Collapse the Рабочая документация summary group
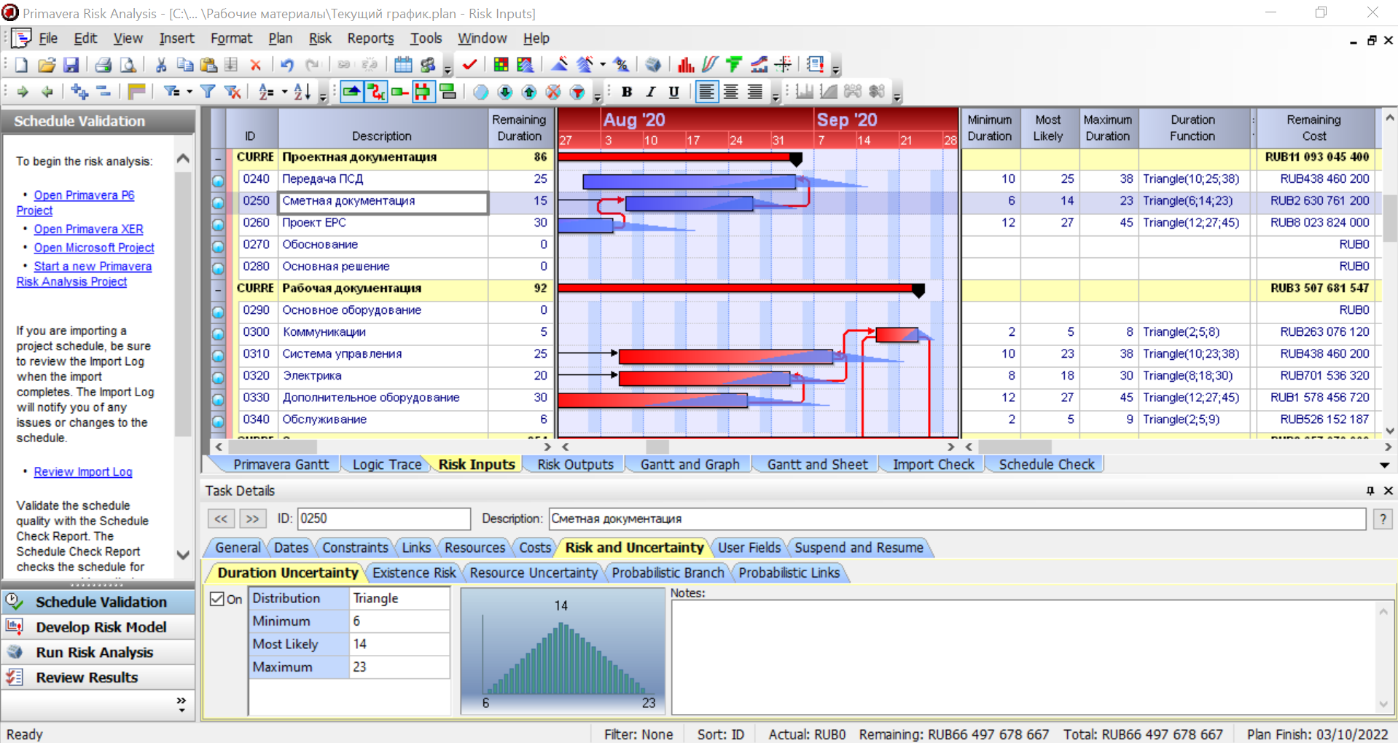Image resolution: width=1398 pixels, height=743 pixels. 218,288
